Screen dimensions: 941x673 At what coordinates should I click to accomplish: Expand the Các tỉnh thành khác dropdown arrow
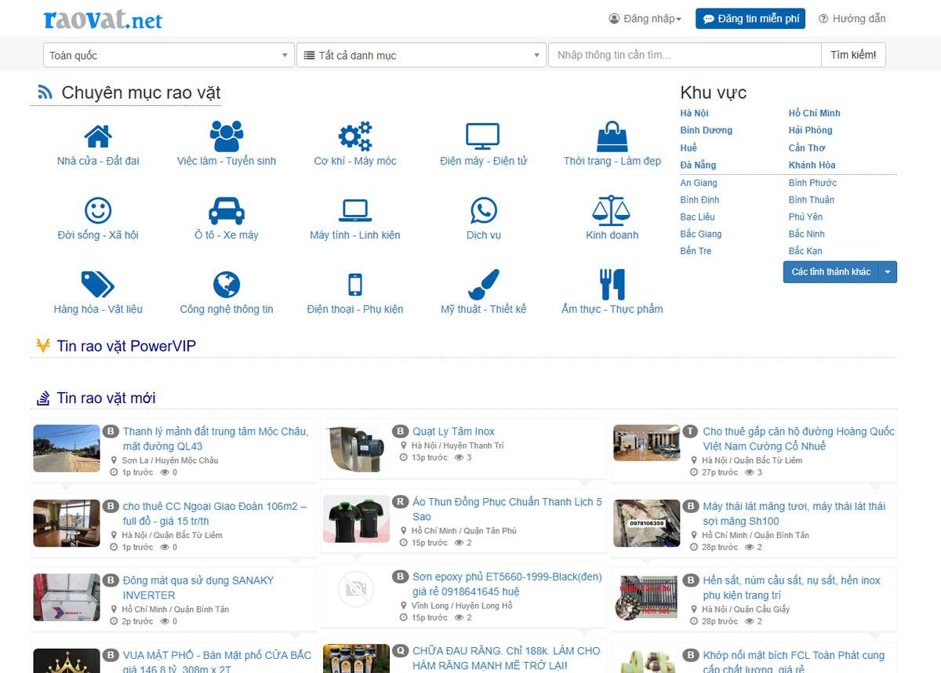click(x=888, y=271)
